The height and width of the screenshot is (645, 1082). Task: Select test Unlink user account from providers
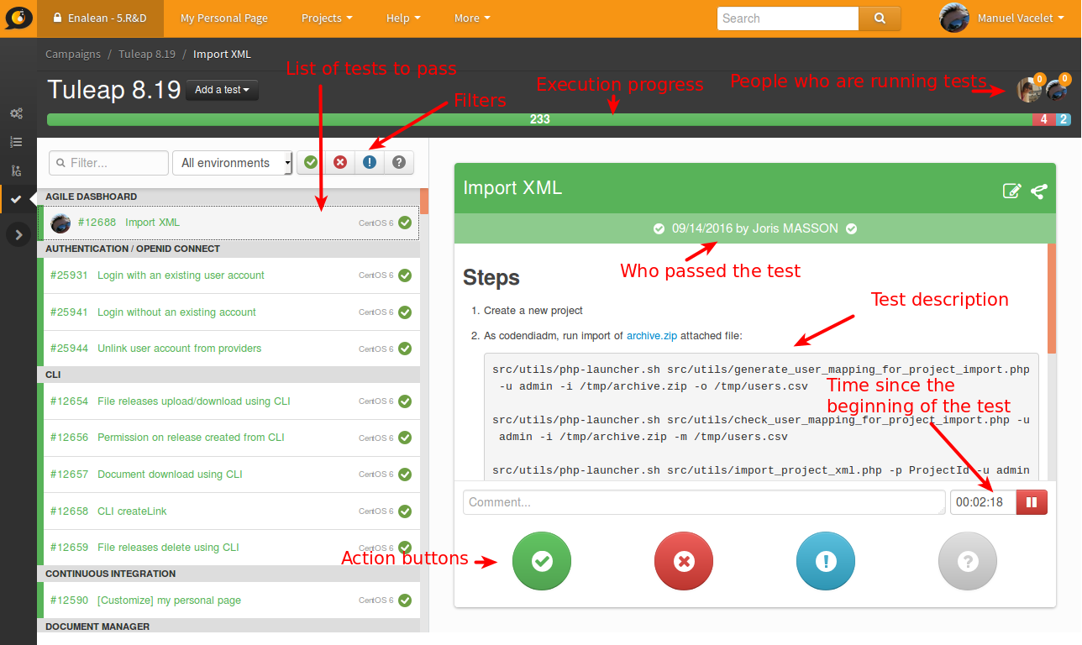coord(229,349)
